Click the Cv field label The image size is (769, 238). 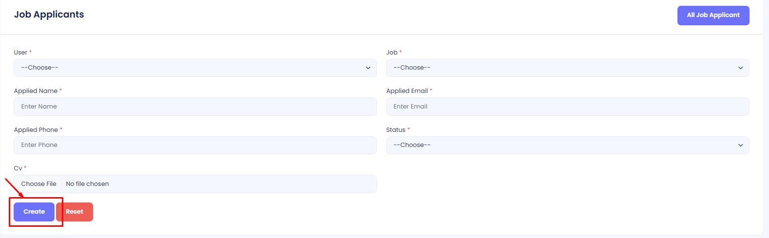18,168
